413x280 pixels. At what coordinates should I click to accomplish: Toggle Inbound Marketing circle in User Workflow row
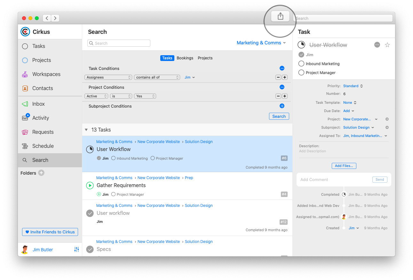pos(113,158)
